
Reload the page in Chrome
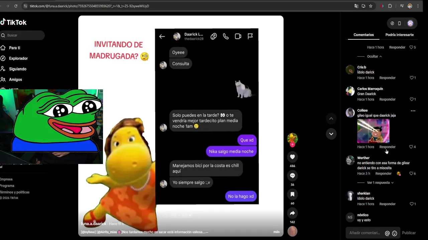click(16, 6)
